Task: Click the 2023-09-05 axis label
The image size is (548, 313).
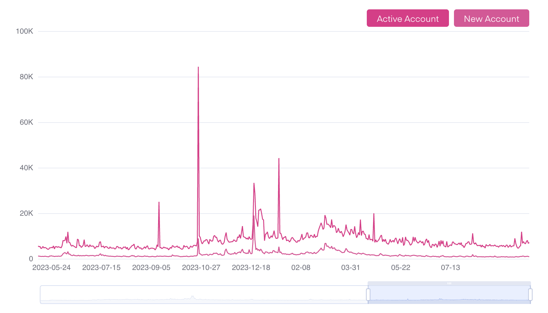Action: [151, 267]
